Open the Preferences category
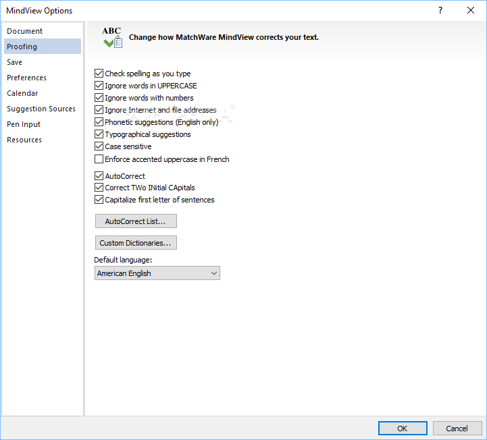 (43, 78)
